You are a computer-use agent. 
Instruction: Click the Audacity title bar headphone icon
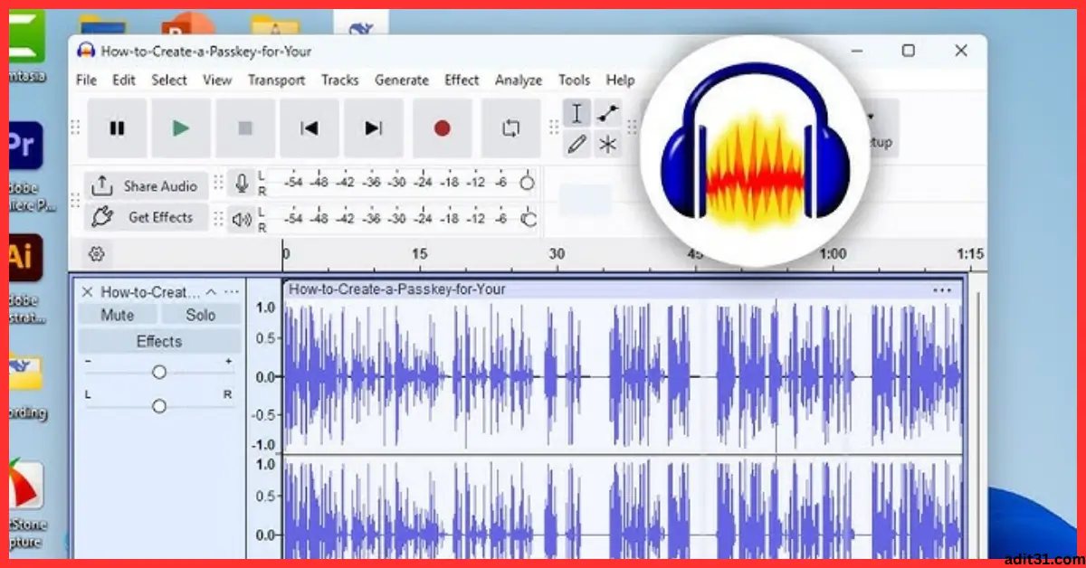[87, 52]
